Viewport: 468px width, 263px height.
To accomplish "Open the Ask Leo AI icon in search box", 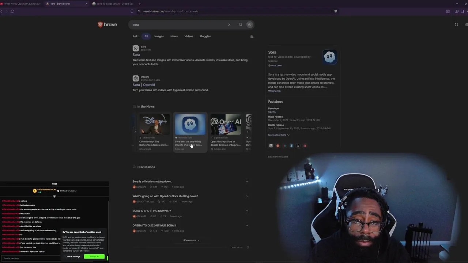I will pyautogui.click(x=250, y=24).
